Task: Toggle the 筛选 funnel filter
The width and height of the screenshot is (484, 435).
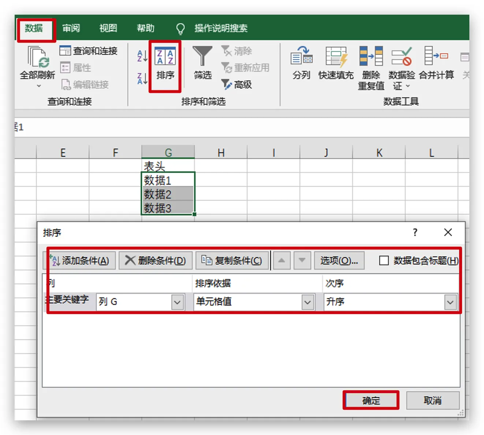Action: [x=202, y=62]
